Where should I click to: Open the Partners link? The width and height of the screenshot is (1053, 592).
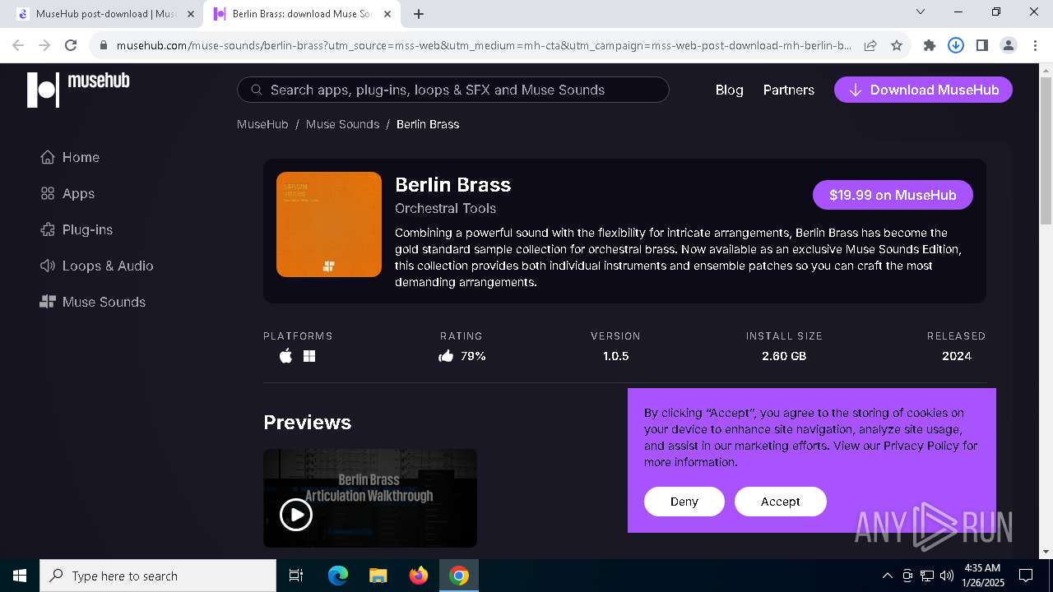[x=788, y=90]
